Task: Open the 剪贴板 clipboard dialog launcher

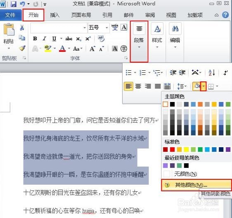Action: [x=24, y=58]
